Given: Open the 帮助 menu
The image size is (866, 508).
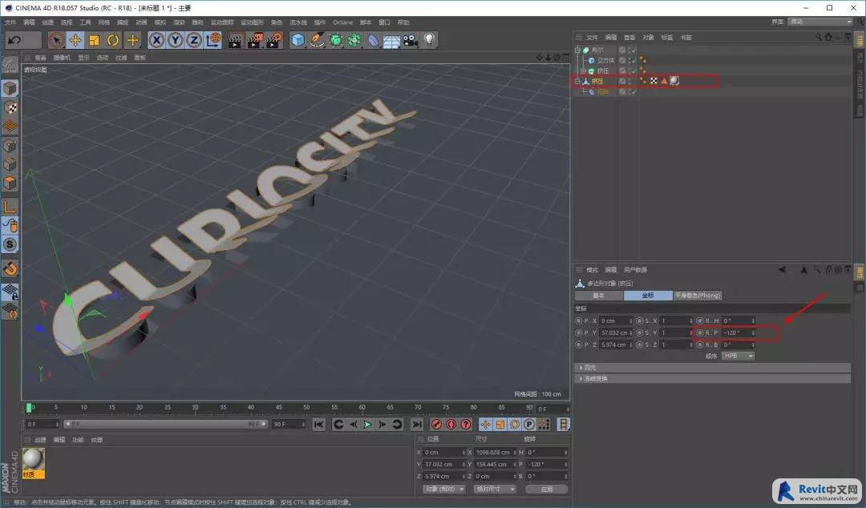Looking at the screenshot, I should 403,22.
